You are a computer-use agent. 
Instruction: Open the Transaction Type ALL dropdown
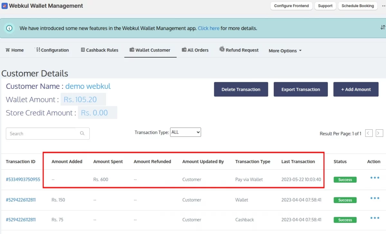pos(185,132)
